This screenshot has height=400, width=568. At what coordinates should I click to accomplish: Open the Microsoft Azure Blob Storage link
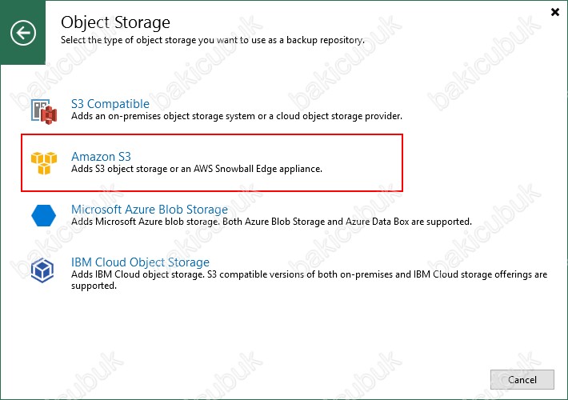pos(150,210)
